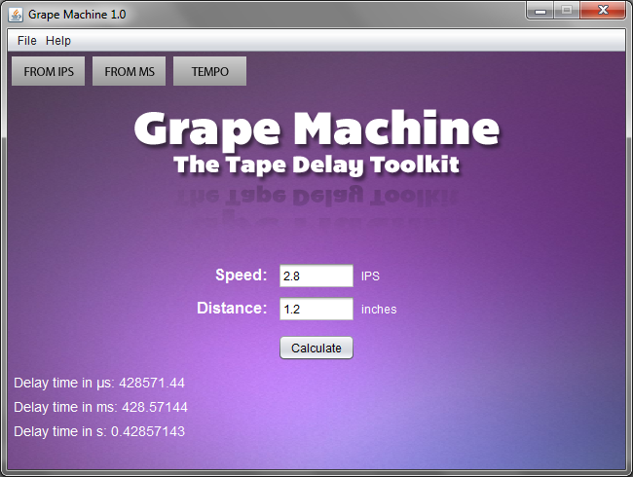Image resolution: width=633 pixels, height=477 pixels.
Task: Click the 'Speed:' label
Action: pos(241,275)
